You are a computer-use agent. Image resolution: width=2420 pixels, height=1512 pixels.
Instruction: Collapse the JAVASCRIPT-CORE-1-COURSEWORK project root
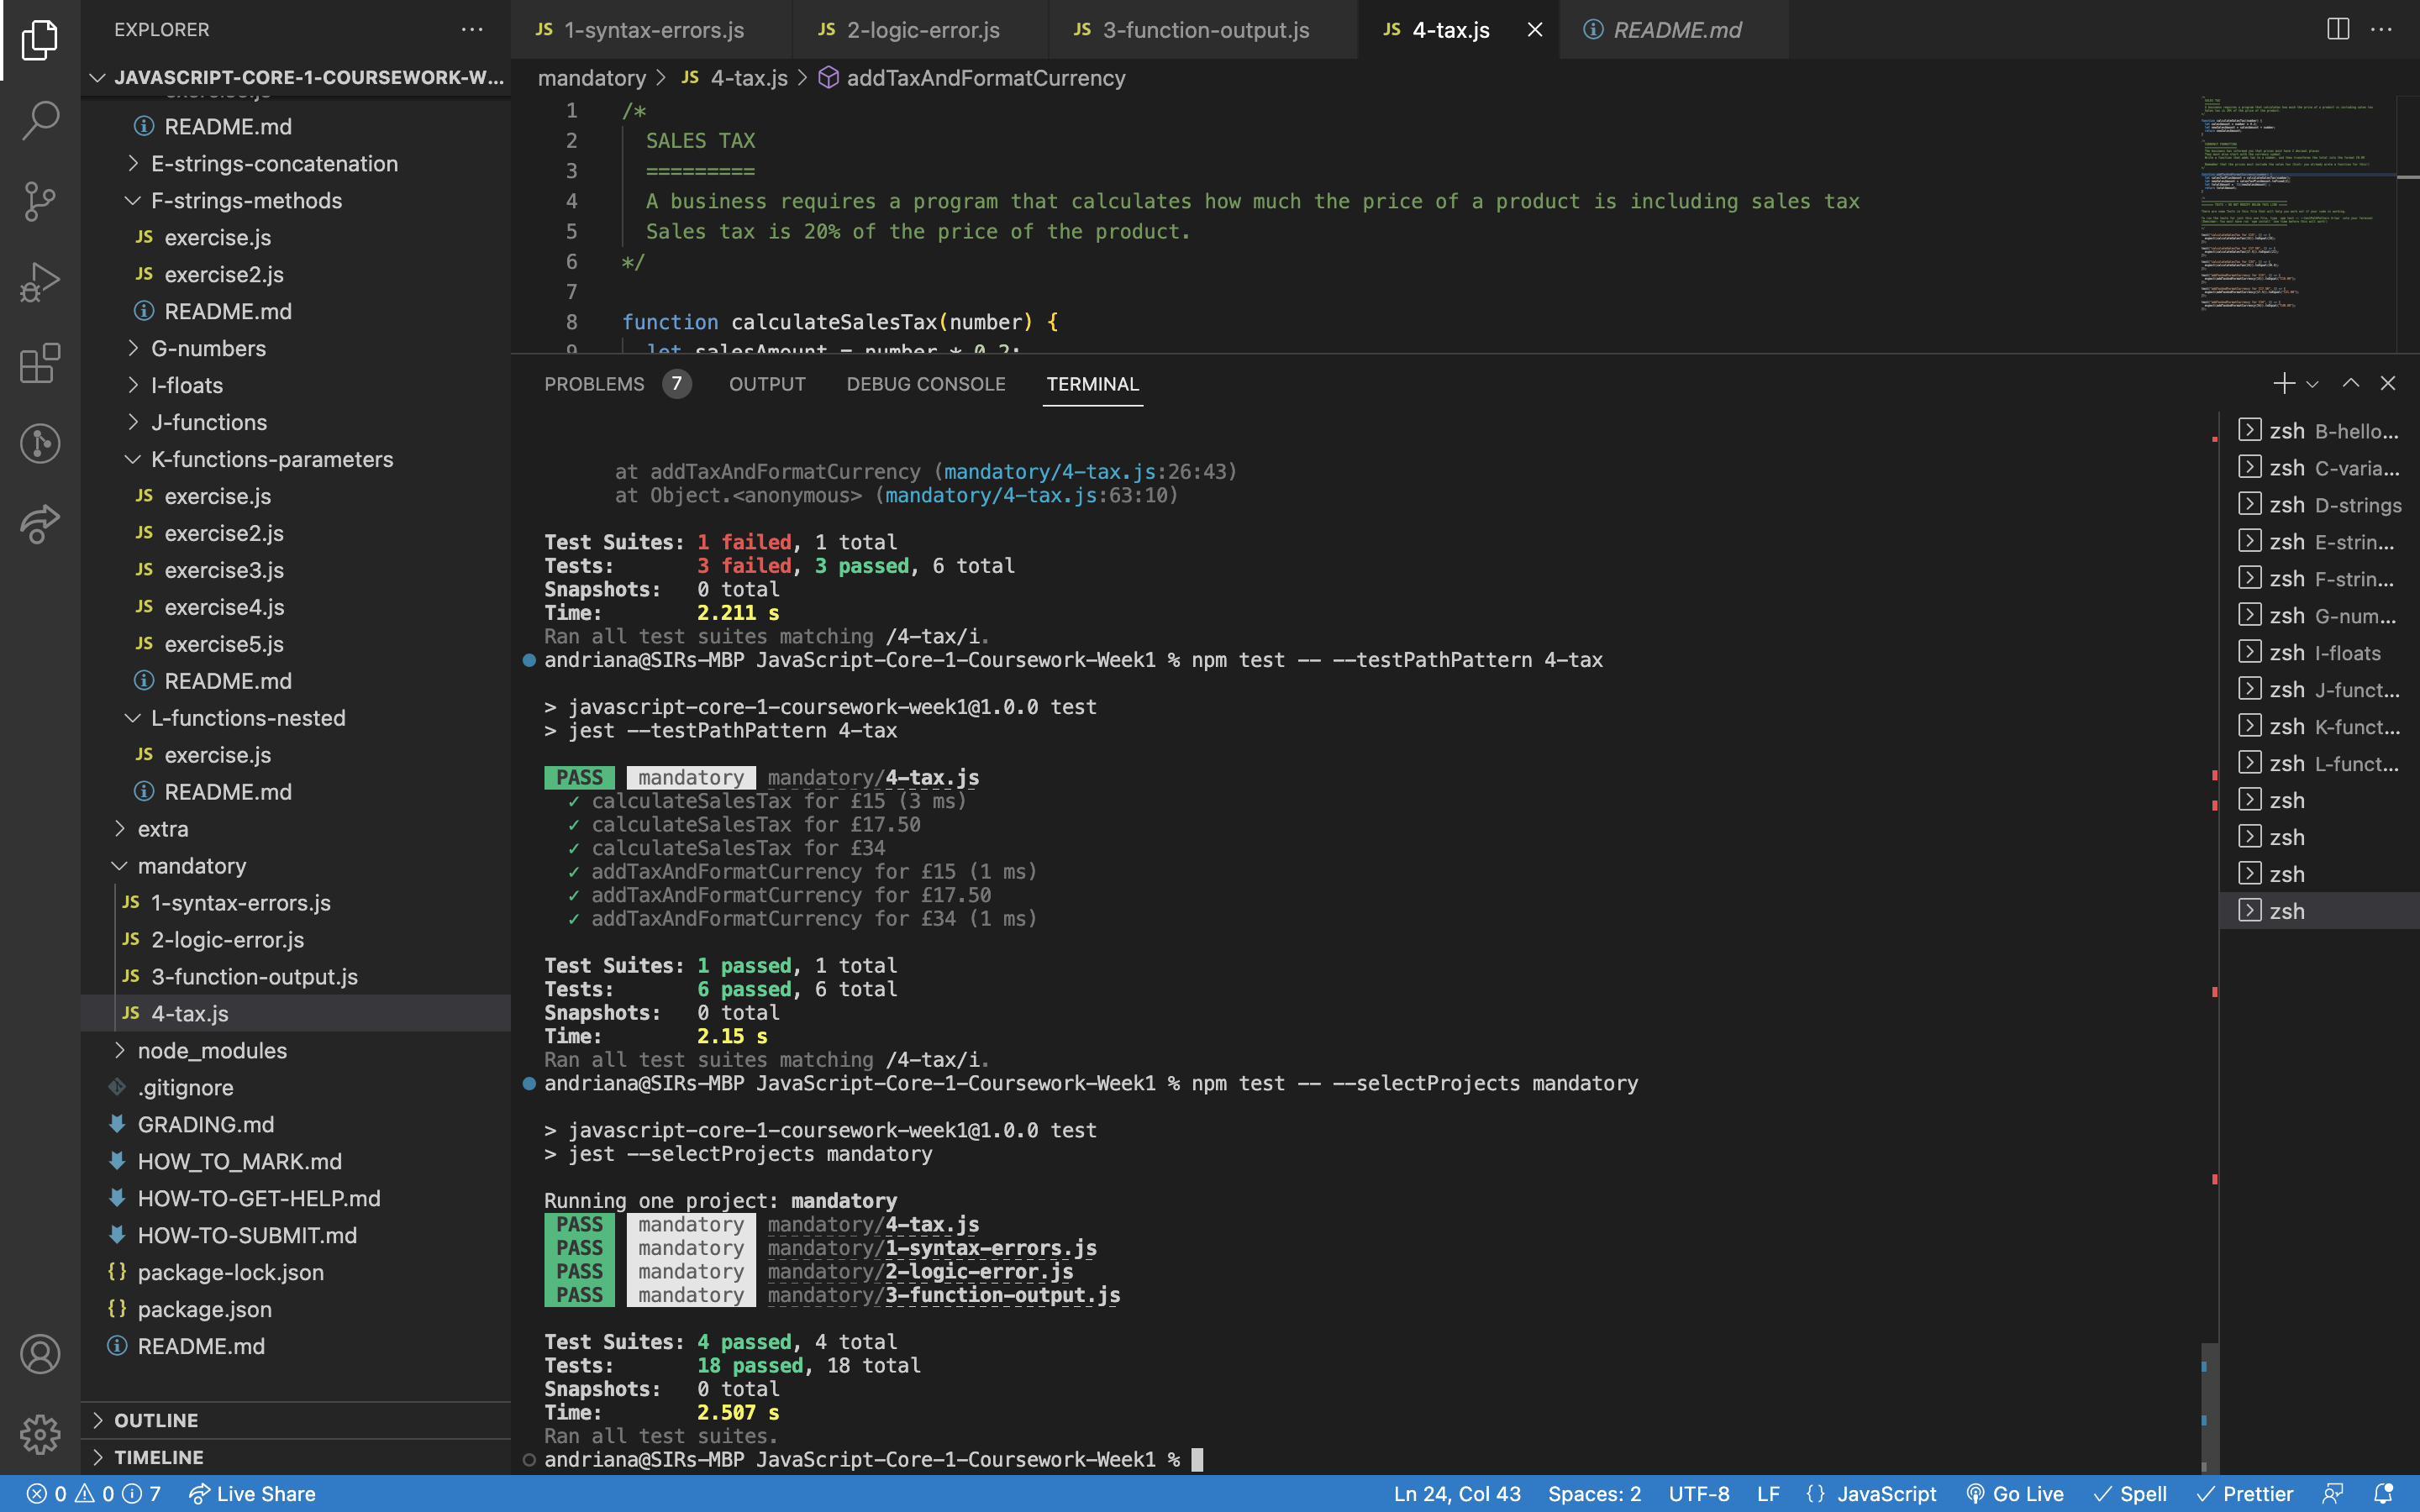(x=296, y=77)
